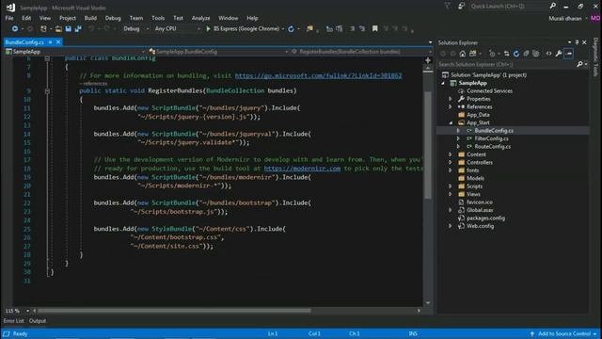Click the Solution and Folders view switch icon
The height and width of the screenshot is (339, 602).
tap(472, 54)
